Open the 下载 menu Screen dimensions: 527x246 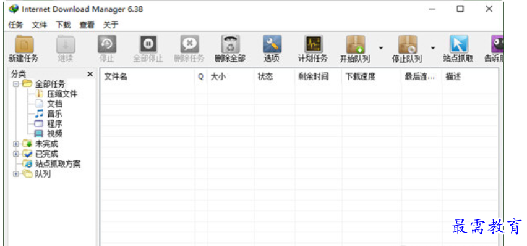point(63,25)
